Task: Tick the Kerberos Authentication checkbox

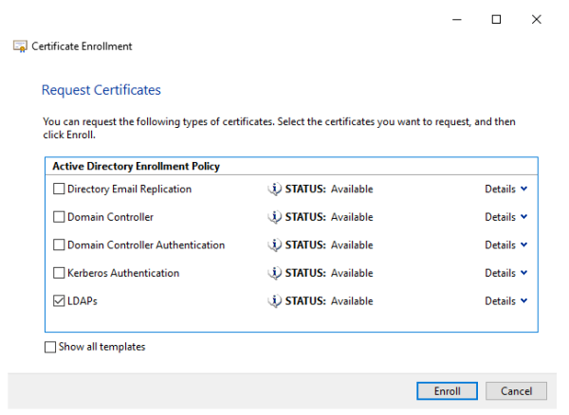Action: (59, 273)
